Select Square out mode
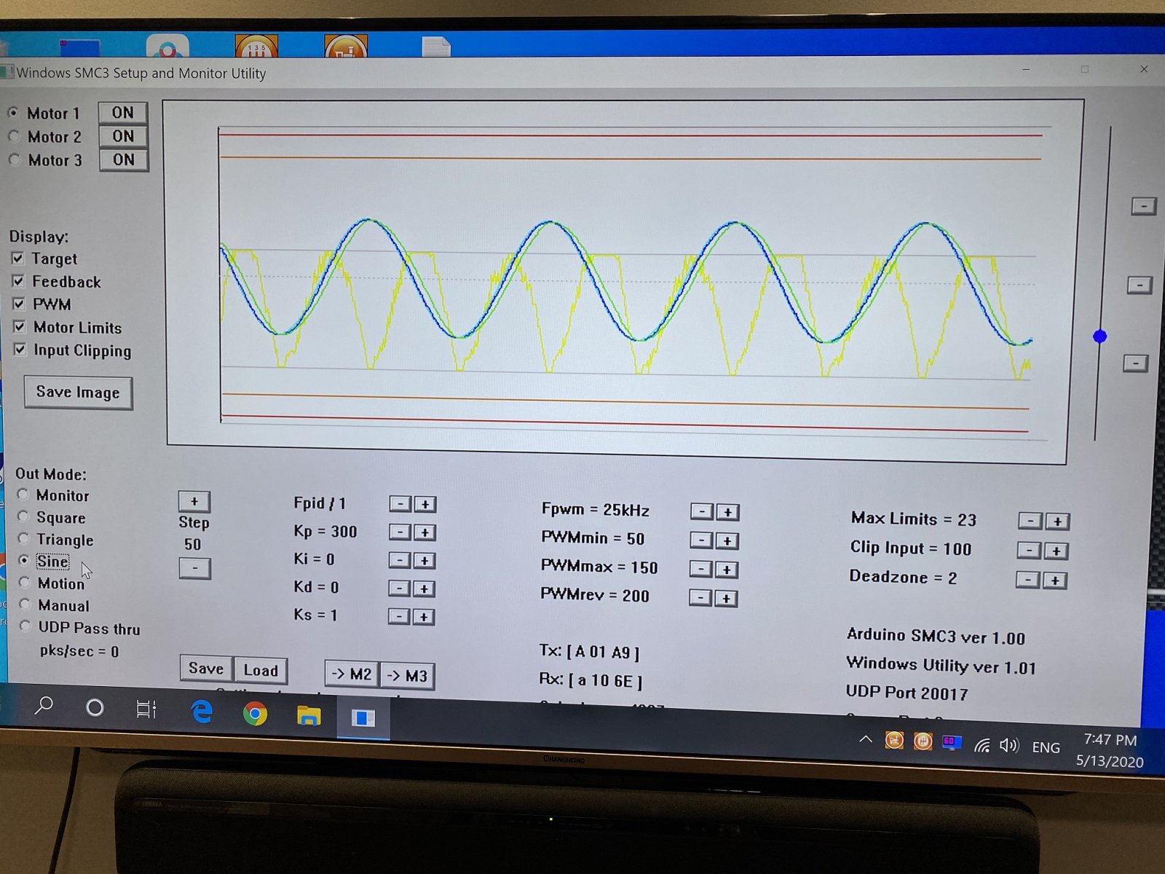 [x=23, y=517]
